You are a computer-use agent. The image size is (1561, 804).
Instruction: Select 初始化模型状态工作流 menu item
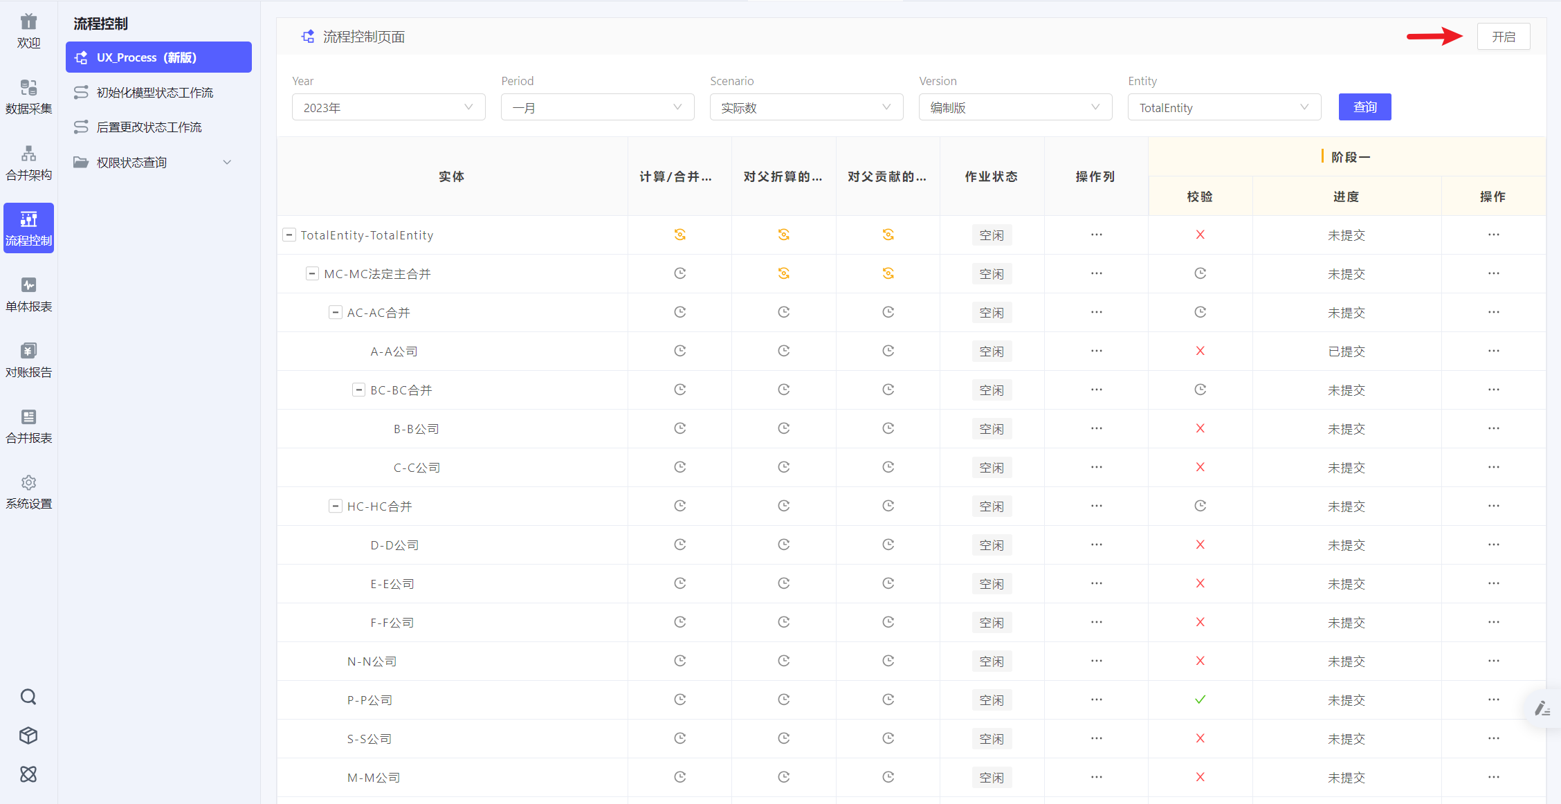pos(155,92)
